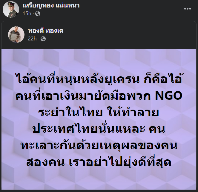Open the purple background text post
The image size is (198, 192).
(99, 119)
